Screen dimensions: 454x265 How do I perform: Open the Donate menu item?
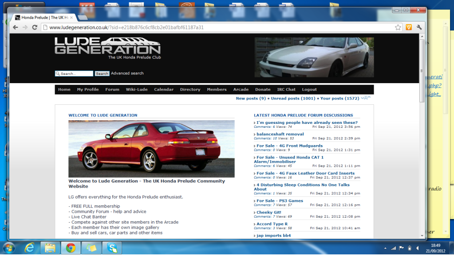tap(263, 89)
